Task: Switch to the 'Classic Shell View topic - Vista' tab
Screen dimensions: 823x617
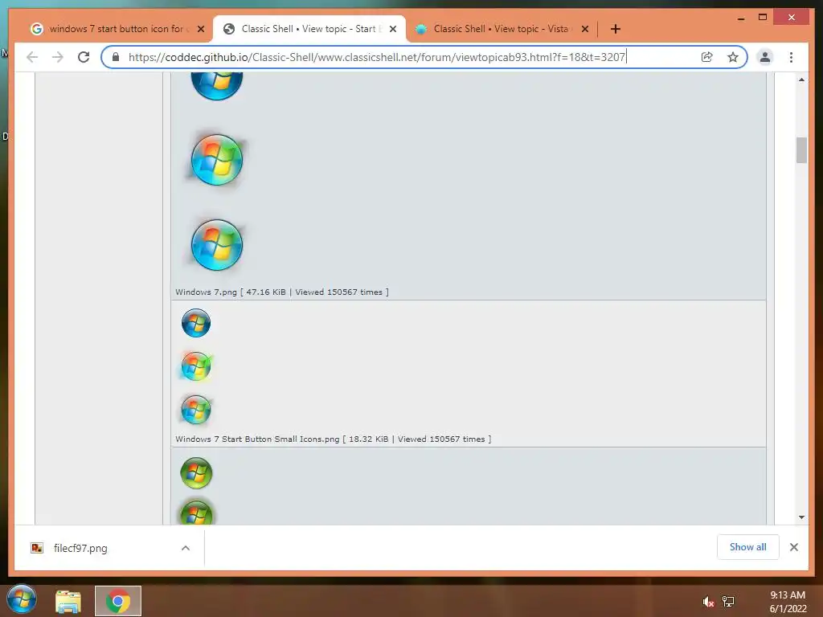Action: click(x=502, y=29)
